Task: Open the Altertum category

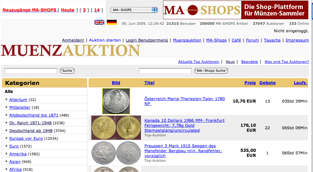Action: tap(18, 100)
